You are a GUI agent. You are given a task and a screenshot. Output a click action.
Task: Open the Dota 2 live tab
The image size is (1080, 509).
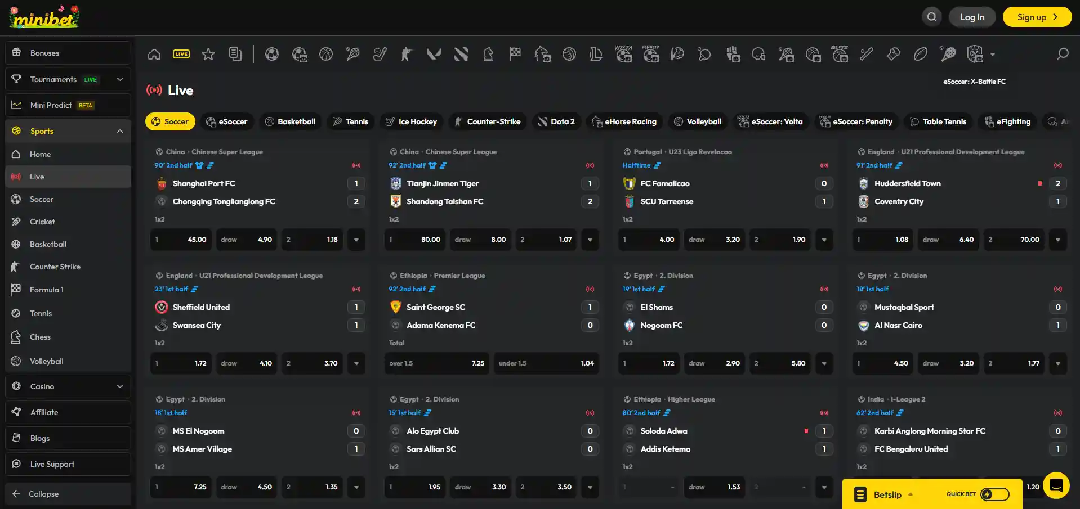[x=557, y=121]
